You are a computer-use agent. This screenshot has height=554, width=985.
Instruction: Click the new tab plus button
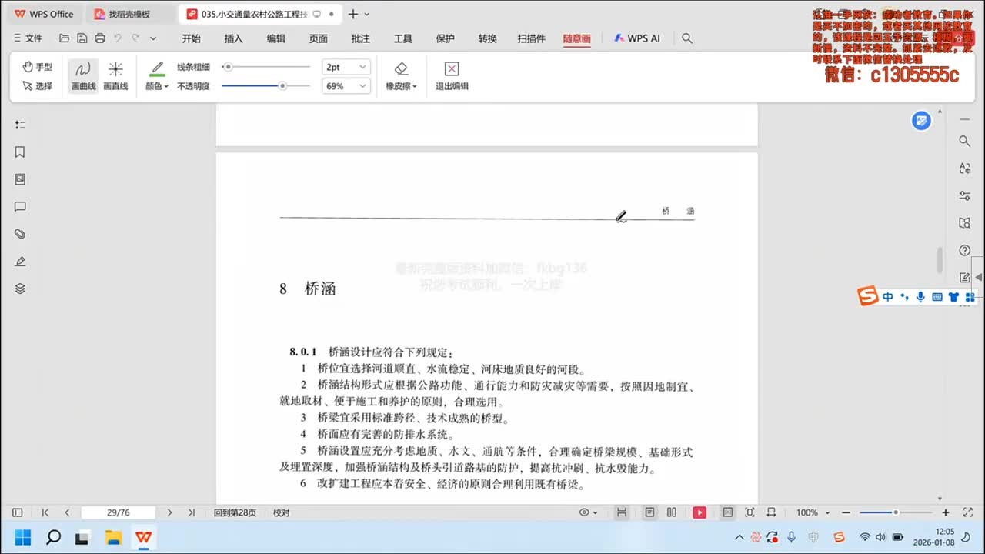coord(352,14)
